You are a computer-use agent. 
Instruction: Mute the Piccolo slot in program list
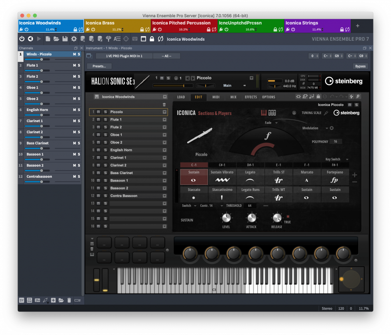click(98, 112)
